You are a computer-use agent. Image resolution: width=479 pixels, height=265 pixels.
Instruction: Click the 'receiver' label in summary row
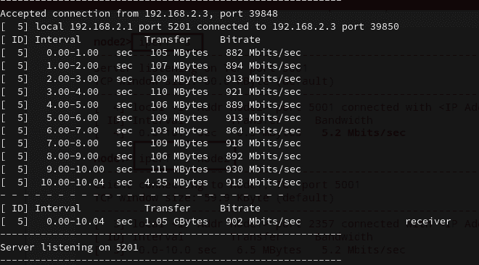tap(428, 222)
